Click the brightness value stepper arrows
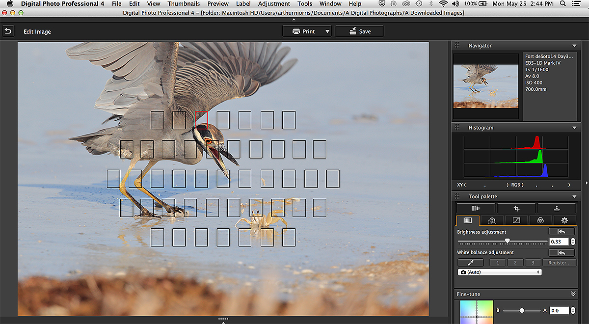 (x=572, y=242)
